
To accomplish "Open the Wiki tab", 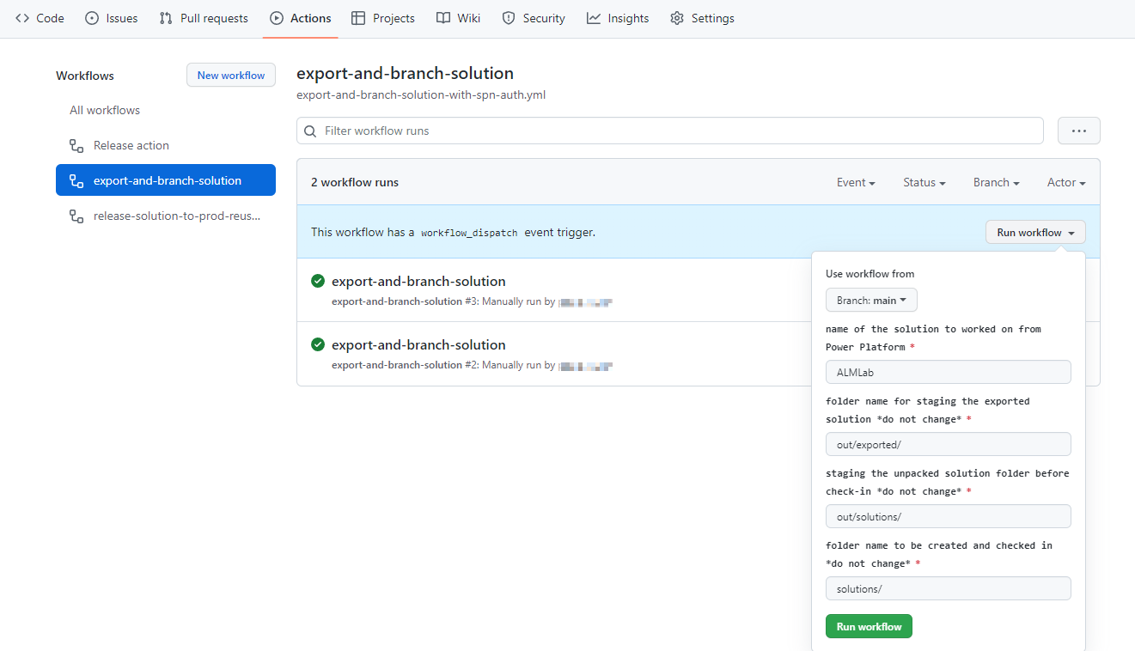I will 458,18.
